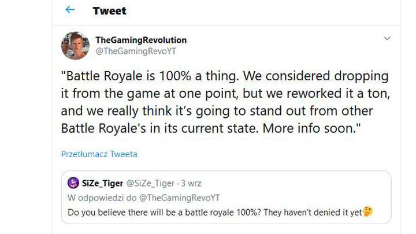416x234 pixels.
Task: Click the grey @SiZe_Tiger handle
Action: (150, 183)
